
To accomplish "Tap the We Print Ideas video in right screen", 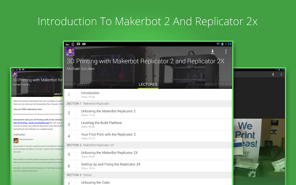I will point(259,148).
